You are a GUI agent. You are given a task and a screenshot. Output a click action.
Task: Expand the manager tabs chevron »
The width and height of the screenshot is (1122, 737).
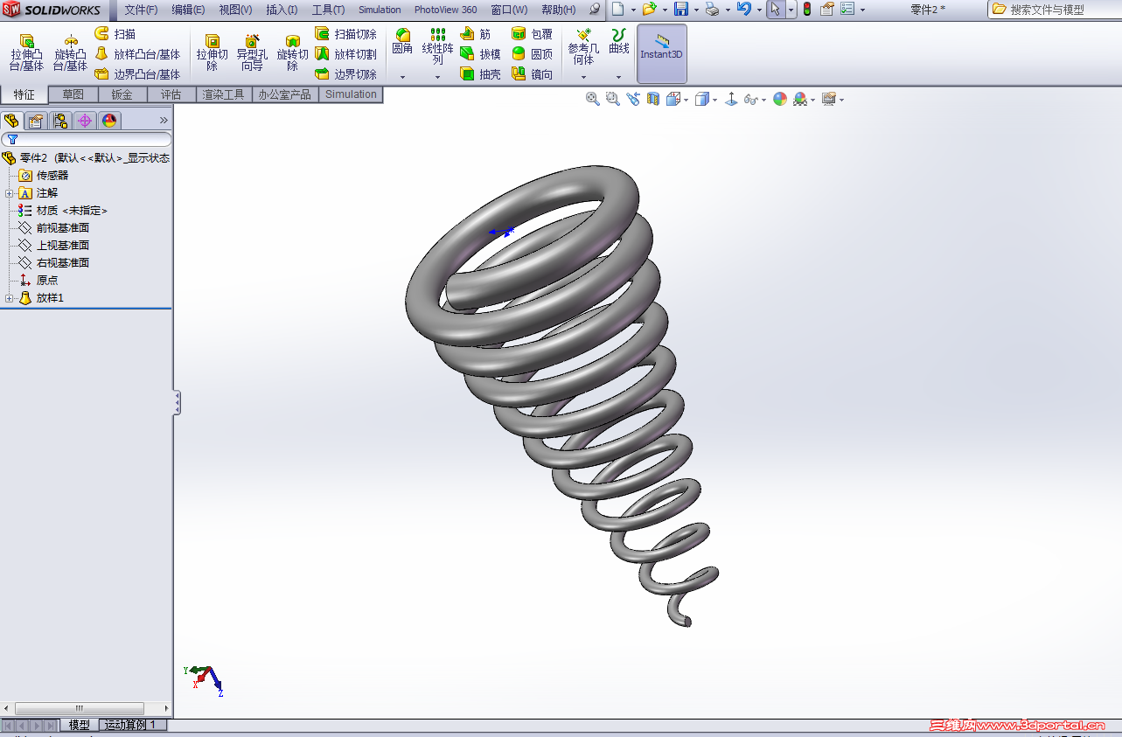click(164, 121)
